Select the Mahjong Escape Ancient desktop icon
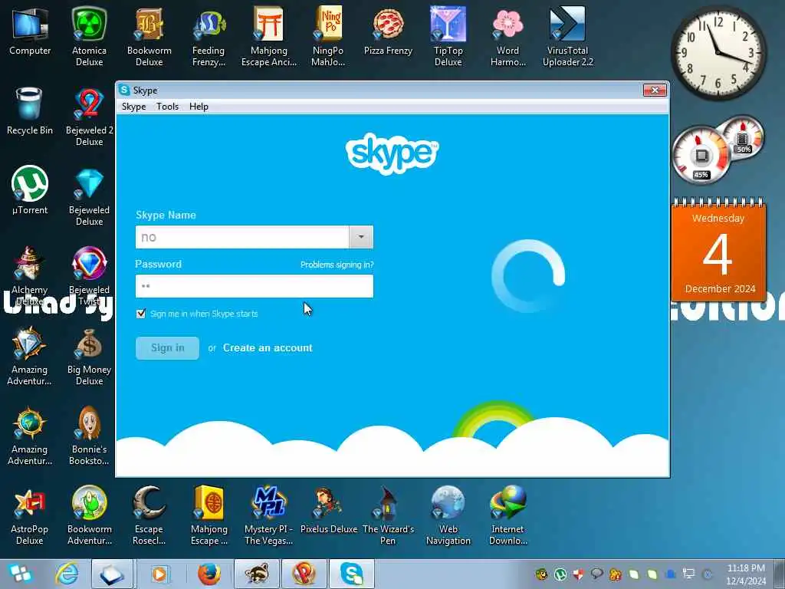 pyautogui.click(x=269, y=37)
